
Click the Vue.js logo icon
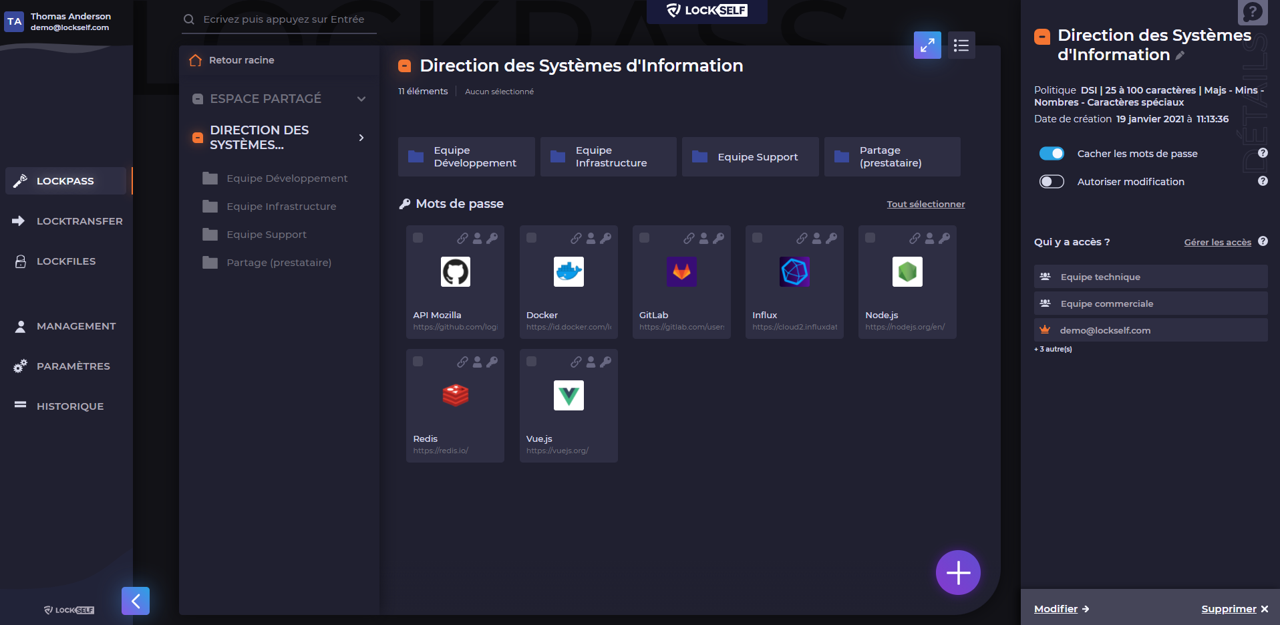[x=569, y=396]
